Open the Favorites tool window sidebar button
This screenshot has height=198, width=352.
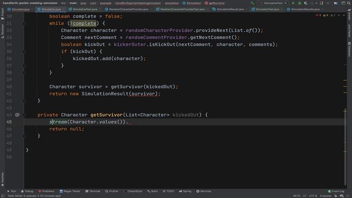pyautogui.click(x=2, y=179)
